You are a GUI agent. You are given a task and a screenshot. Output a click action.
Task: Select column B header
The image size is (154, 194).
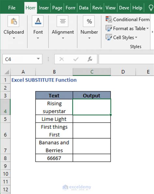pyautogui.click(x=54, y=72)
